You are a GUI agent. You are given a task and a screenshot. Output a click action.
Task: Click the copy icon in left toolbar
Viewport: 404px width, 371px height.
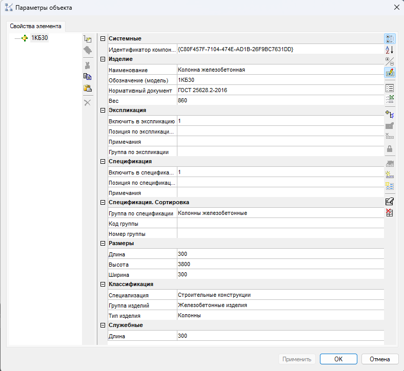(x=87, y=76)
